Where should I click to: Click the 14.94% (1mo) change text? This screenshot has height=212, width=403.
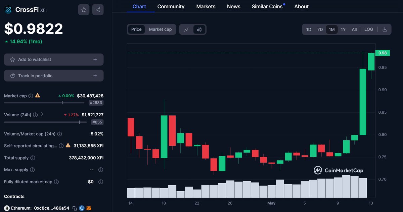pos(23,41)
